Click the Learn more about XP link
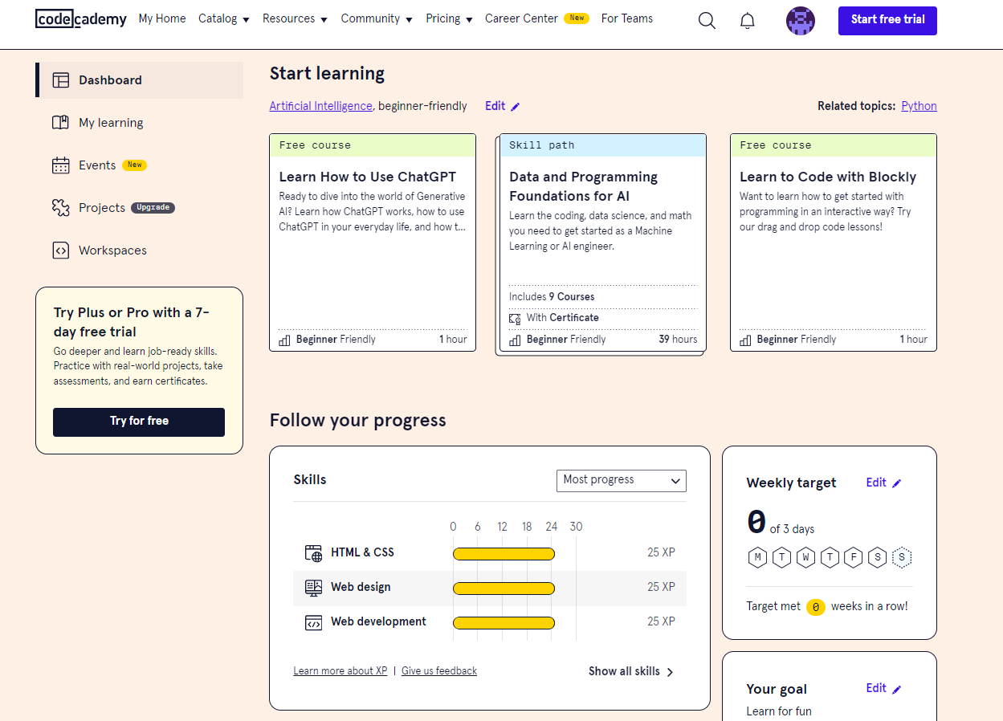 pos(340,671)
